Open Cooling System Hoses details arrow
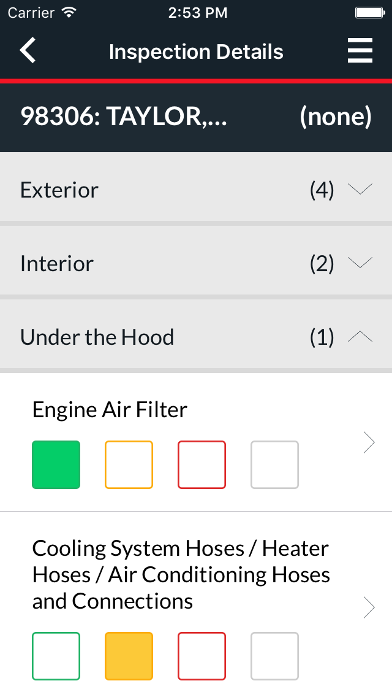Viewport: 392px width, 697px height. [x=369, y=606]
